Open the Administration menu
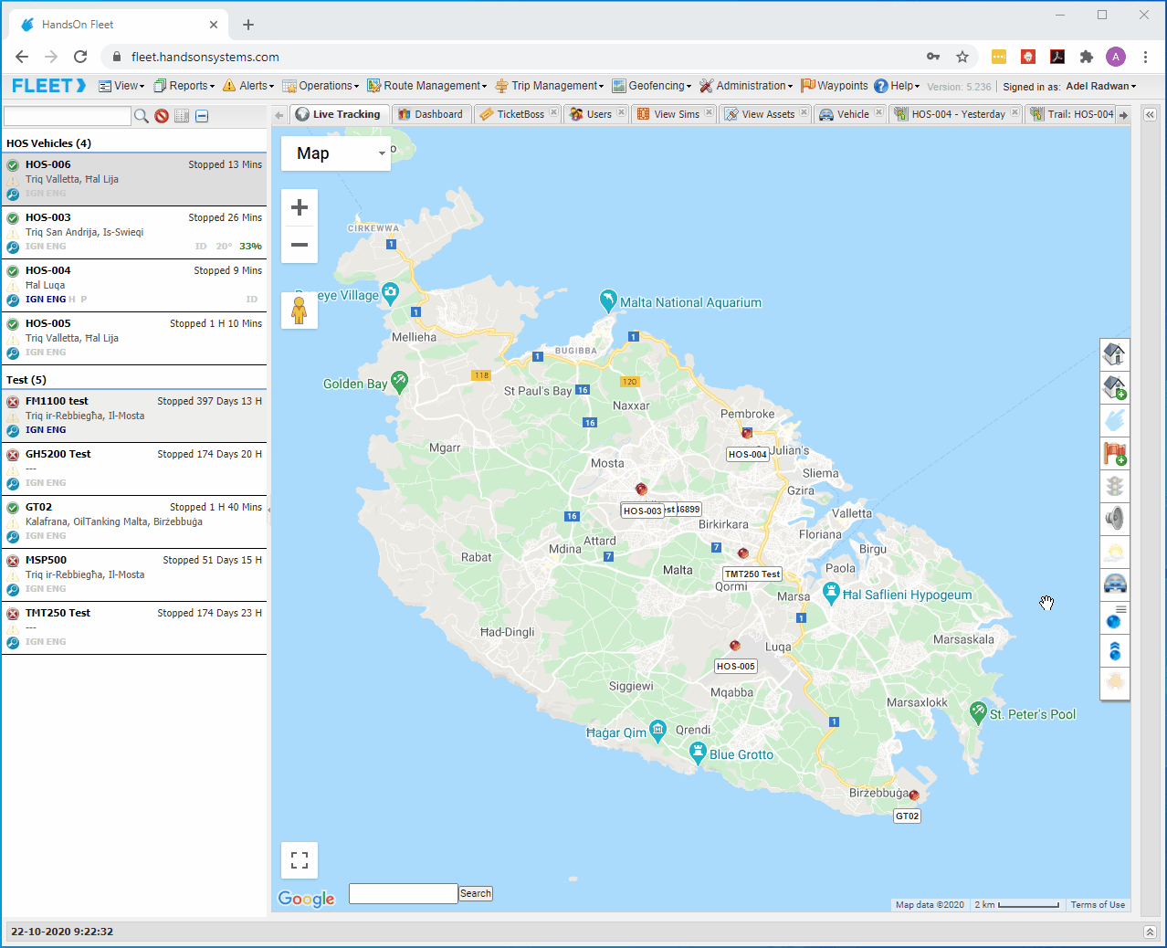This screenshot has width=1167, height=948. coord(746,86)
